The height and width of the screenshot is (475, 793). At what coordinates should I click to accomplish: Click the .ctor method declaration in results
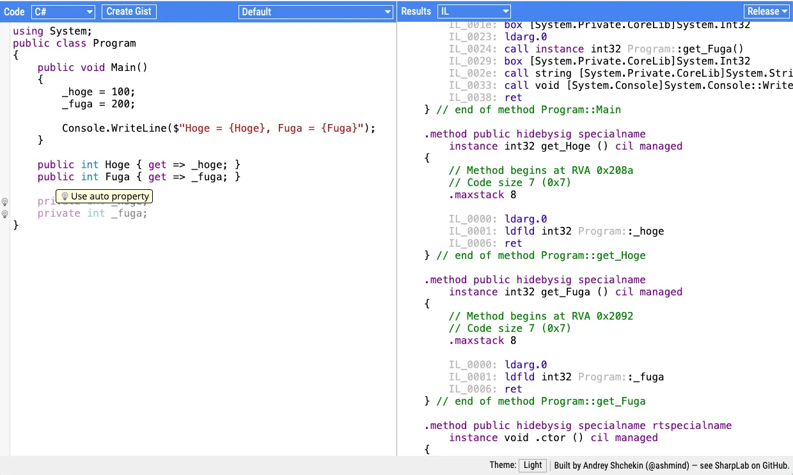(553, 438)
